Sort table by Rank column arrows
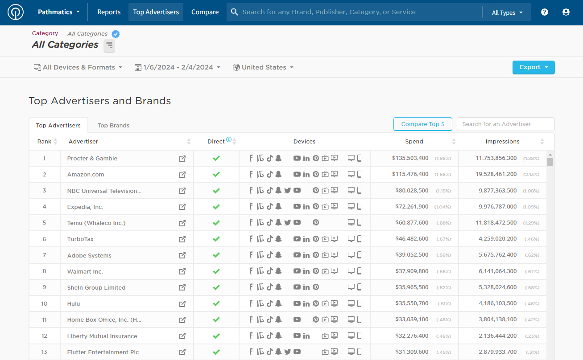 point(55,142)
